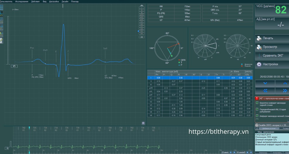Click the ЧСС heart rate value 82
Viewport: 289px width, 154px height.
[281, 10]
